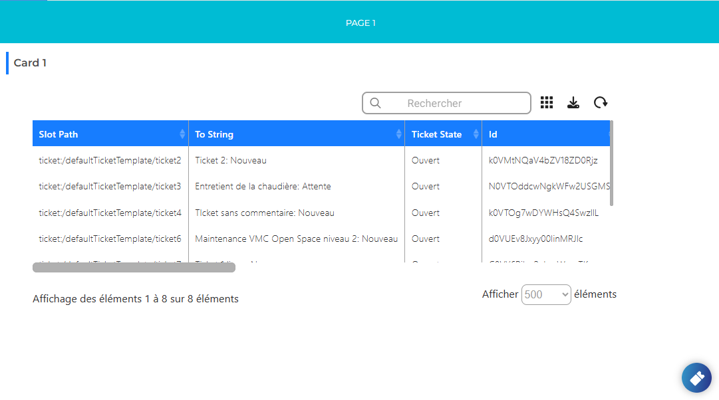
Task: Download the table data via export icon
Action: (573, 102)
